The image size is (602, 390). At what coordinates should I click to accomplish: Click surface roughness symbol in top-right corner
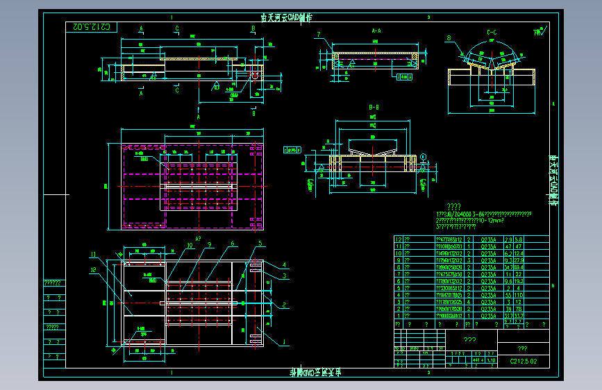[x=540, y=31]
